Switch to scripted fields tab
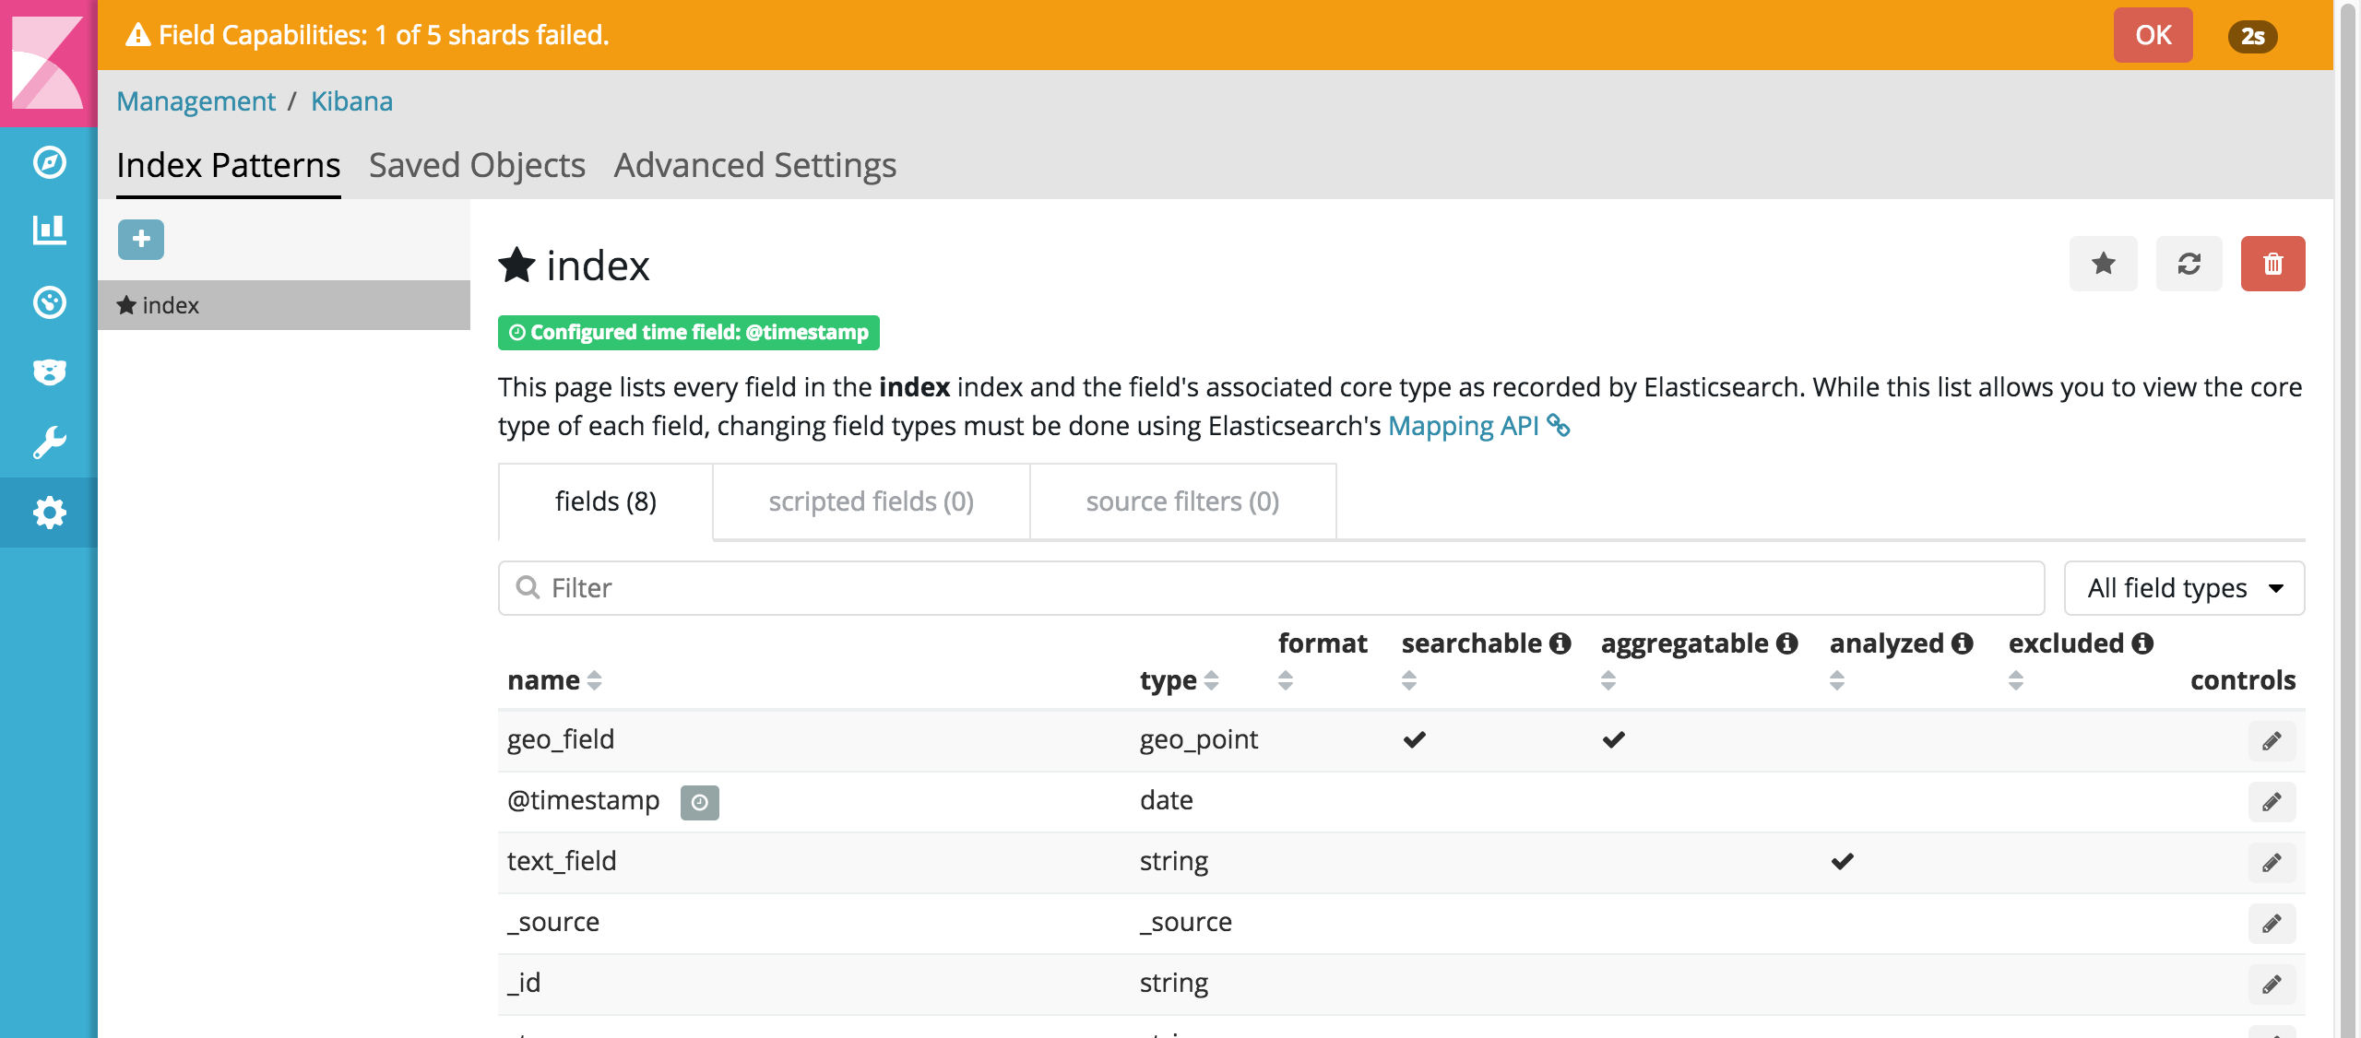 (x=871, y=501)
